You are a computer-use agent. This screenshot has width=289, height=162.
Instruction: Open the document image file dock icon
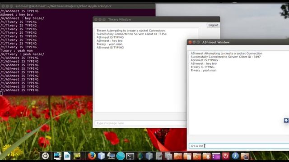pyautogui.click(x=67, y=156)
